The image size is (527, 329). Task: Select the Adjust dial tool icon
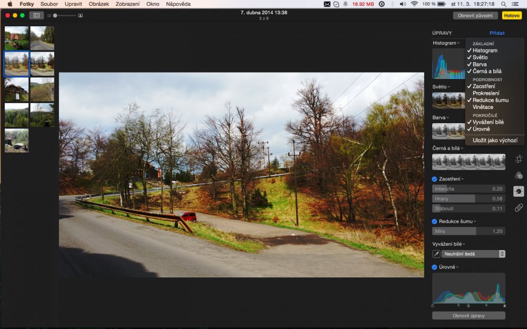coord(519,192)
